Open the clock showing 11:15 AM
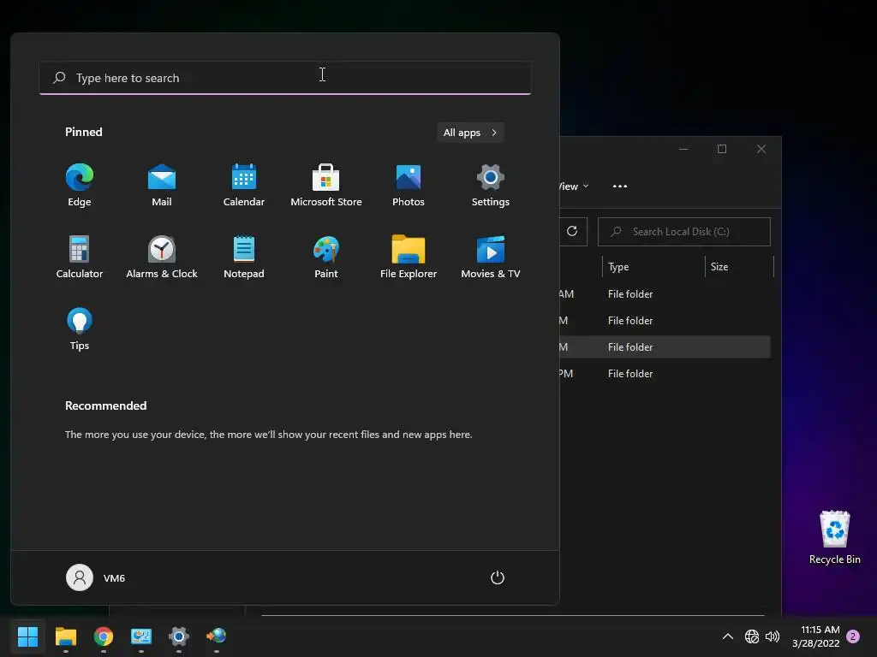 click(816, 636)
